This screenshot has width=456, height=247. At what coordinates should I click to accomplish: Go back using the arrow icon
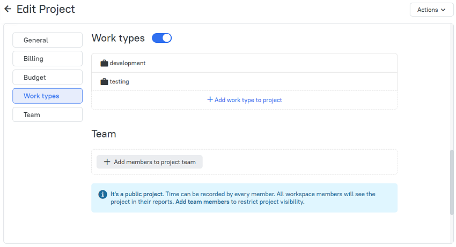(x=8, y=9)
